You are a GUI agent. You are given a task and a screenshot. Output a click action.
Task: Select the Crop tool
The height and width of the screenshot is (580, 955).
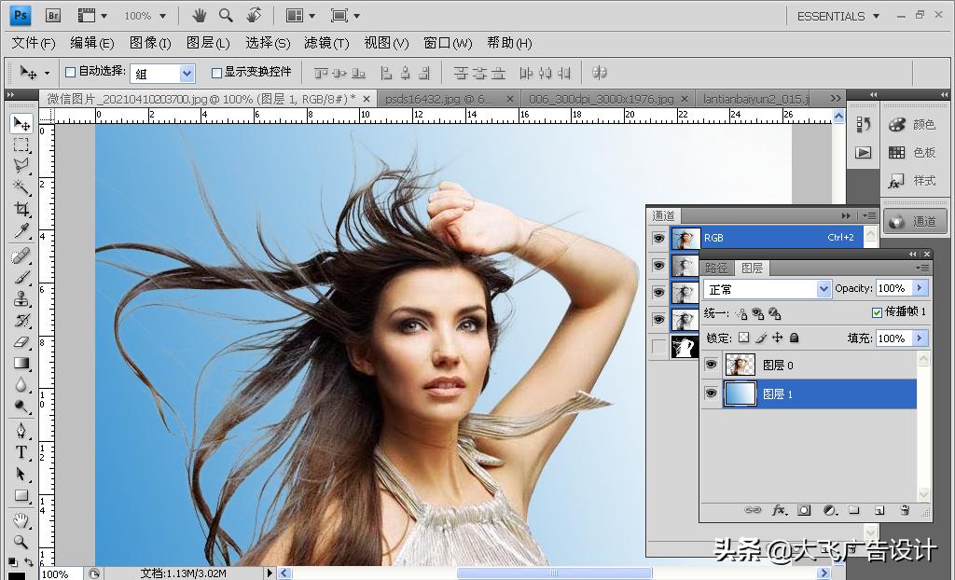click(21, 209)
